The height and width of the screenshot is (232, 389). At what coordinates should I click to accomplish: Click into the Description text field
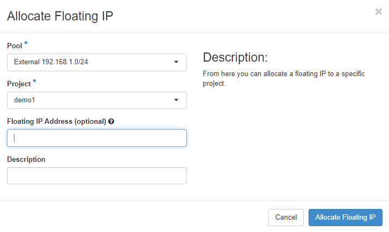(97, 176)
